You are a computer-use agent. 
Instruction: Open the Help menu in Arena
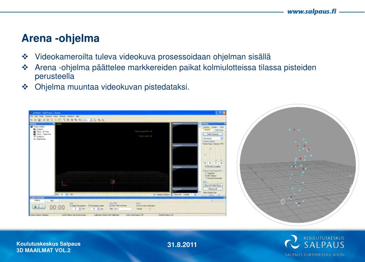click(77, 116)
